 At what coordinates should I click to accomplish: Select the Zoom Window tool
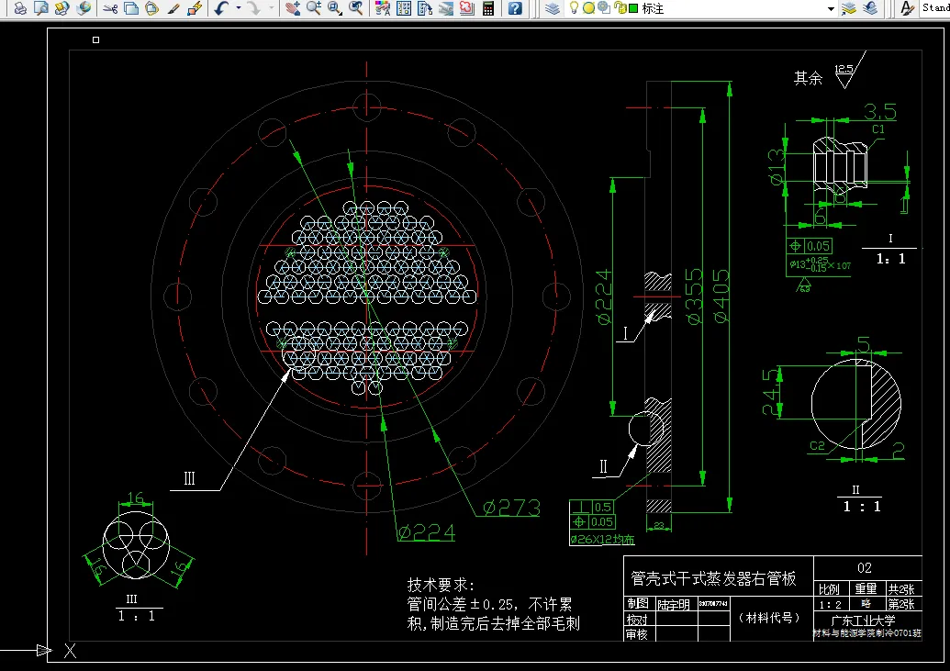click(x=335, y=8)
